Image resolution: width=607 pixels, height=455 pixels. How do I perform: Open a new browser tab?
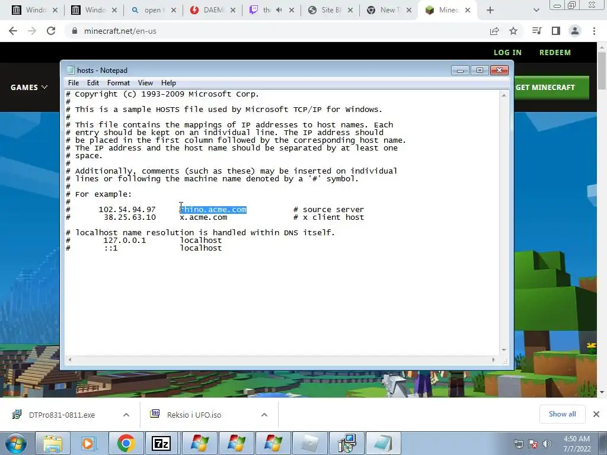490,11
